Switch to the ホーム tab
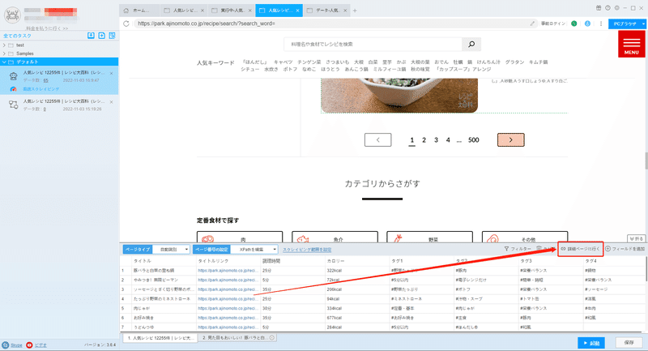 point(139,11)
